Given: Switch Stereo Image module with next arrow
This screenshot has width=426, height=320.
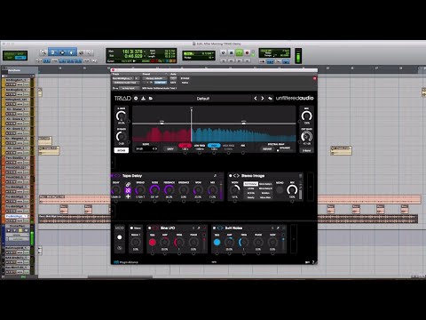Looking at the screenshot, I should [238, 176].
